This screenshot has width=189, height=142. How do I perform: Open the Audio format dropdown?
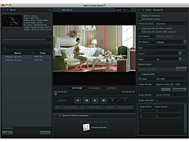tap(171, 95)
